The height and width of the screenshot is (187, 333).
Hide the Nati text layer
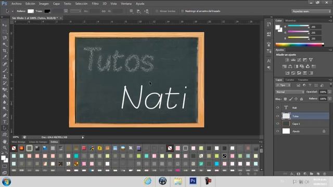click(x=277, y=108)
